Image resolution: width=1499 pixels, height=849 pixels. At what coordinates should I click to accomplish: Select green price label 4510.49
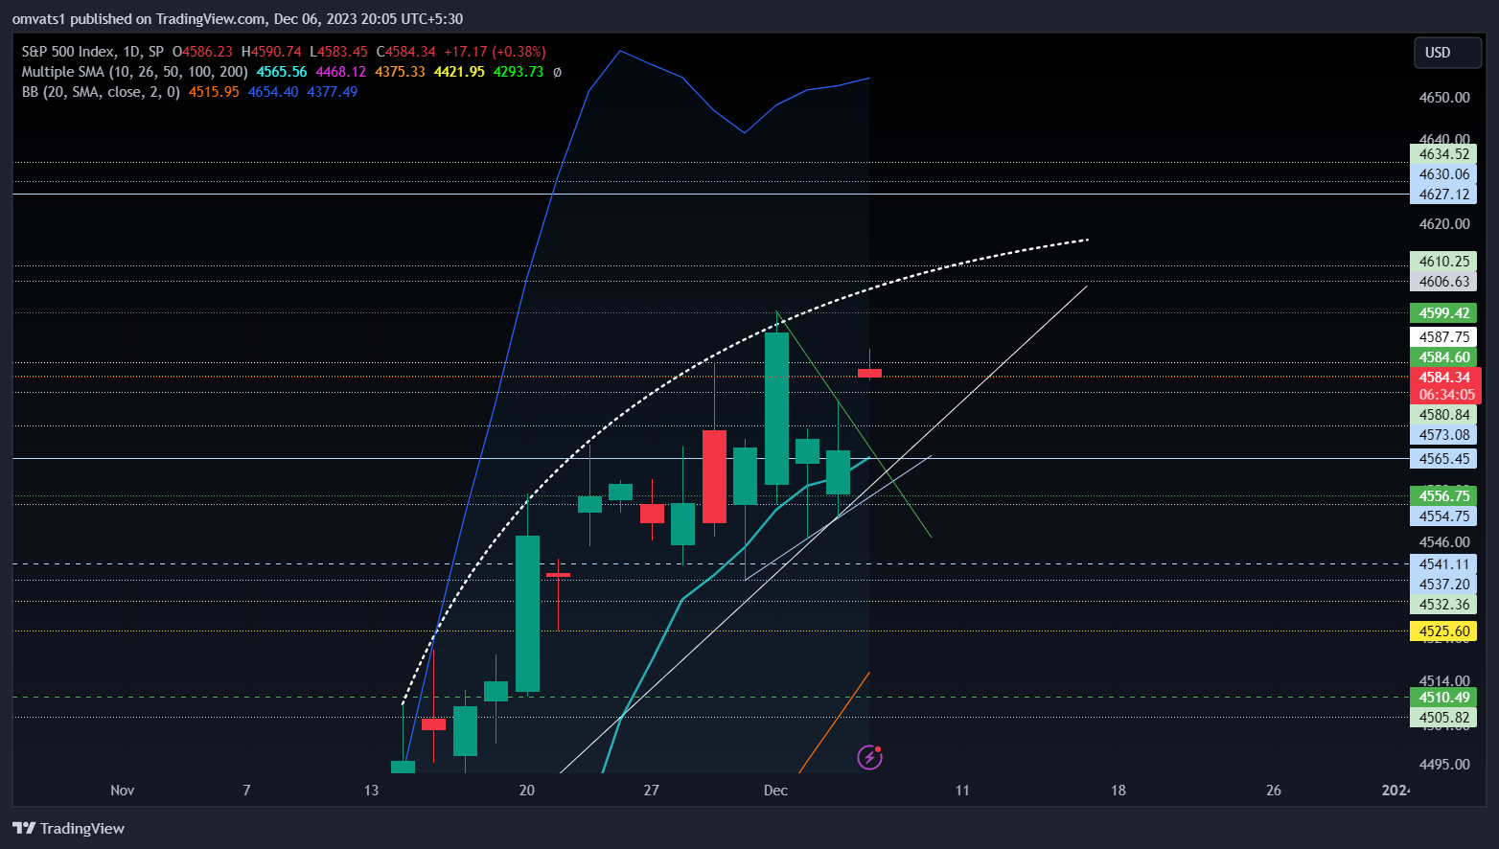[x=1443, y=698]
